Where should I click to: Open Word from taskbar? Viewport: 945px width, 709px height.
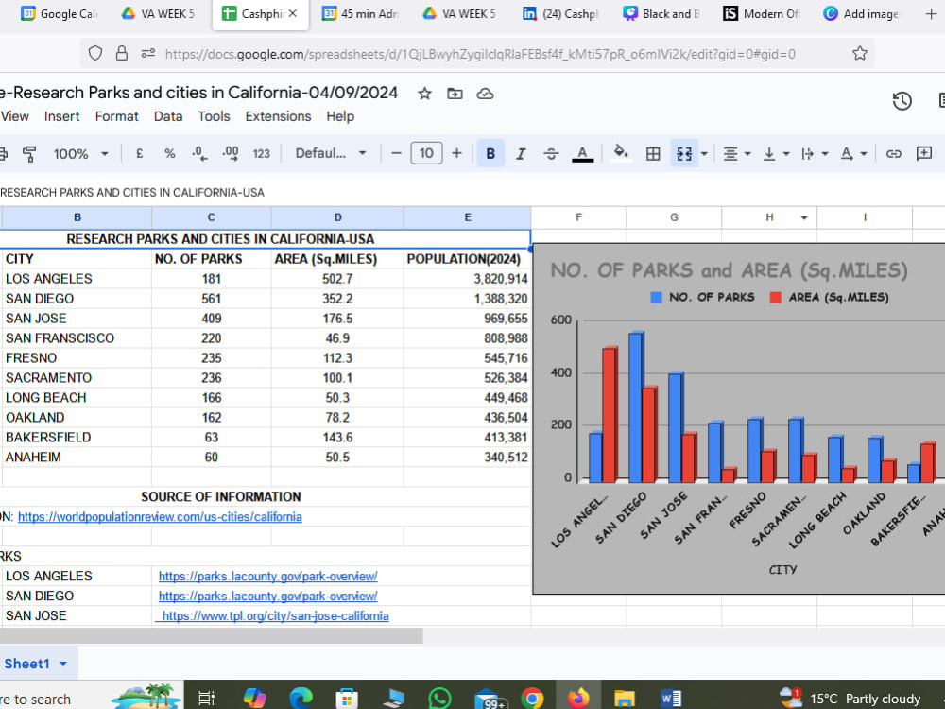[x=670, y=699]
